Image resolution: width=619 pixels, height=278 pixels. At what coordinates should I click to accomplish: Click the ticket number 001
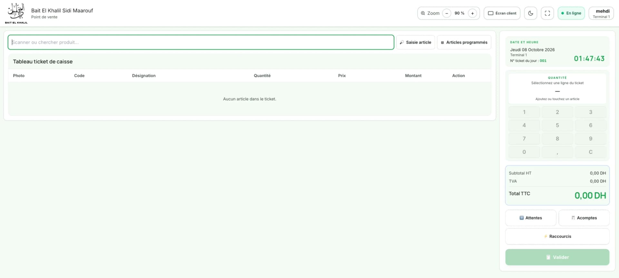[x=543, y=61]
